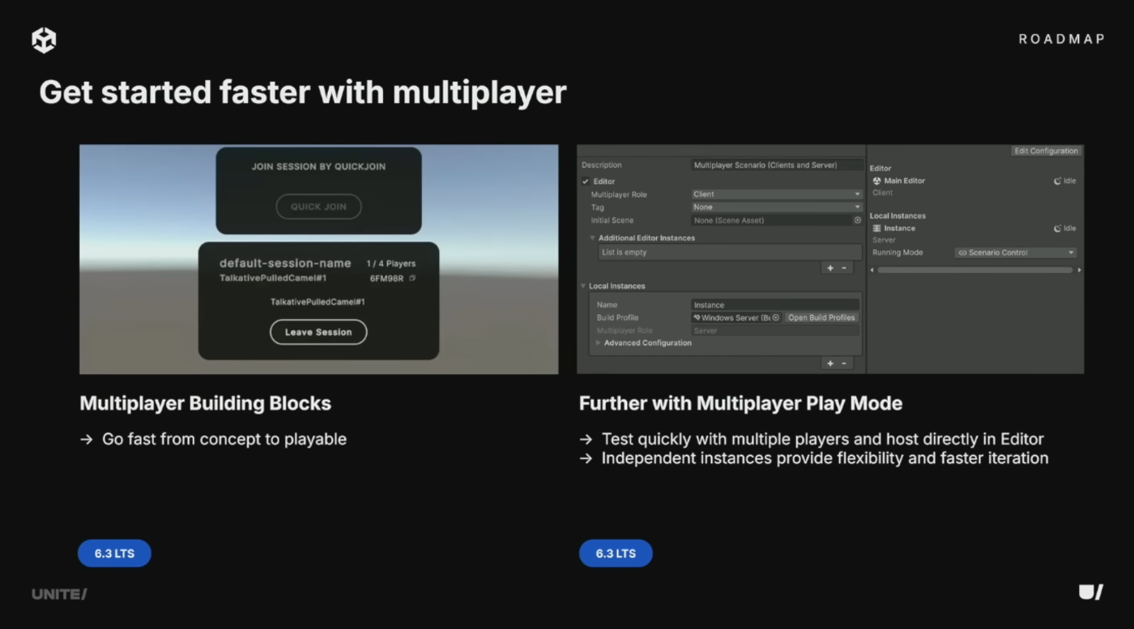Viewport: 1134px width, 629px height.
Task: Click the QUICK JOIN button
Action: (x=318, y=206)
